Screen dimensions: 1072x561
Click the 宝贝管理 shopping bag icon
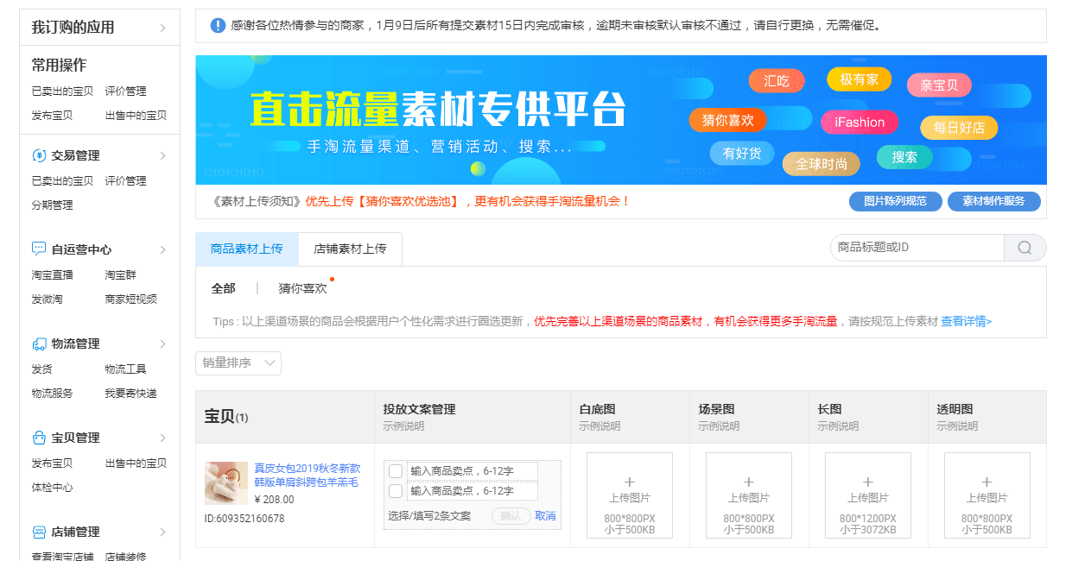39,438
